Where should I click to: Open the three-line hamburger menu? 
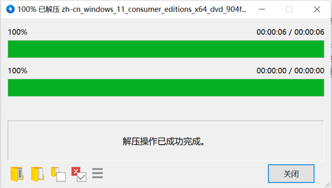pos(97,173)
